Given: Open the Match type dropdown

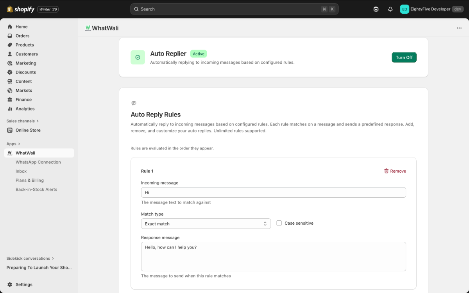Looking at the screenshot, I should (x=206, y=223).
